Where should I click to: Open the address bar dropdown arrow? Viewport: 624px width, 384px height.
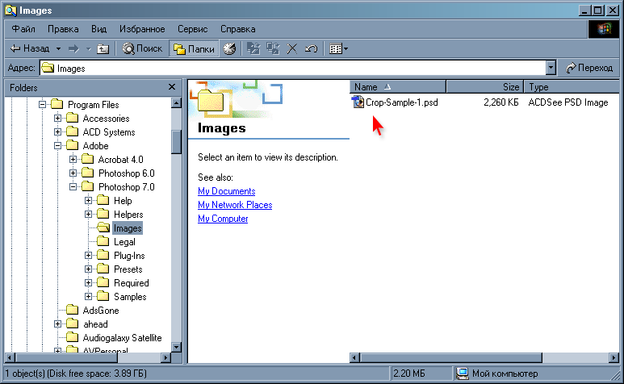tap(551, 69)
